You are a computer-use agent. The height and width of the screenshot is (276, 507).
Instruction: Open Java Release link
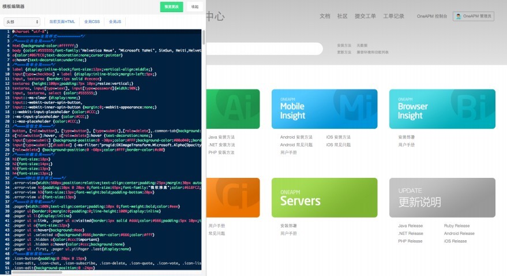point(410,226)
